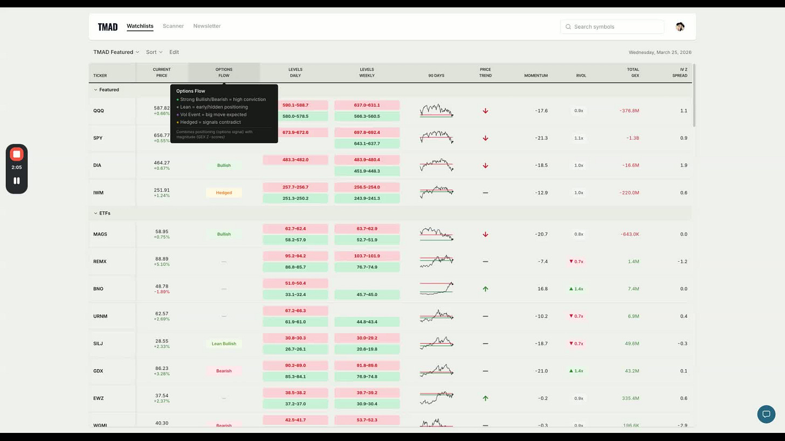Open the user profile avatar
Screen dimensions: 785x441
pyautogui.click(x=680, y=26)
